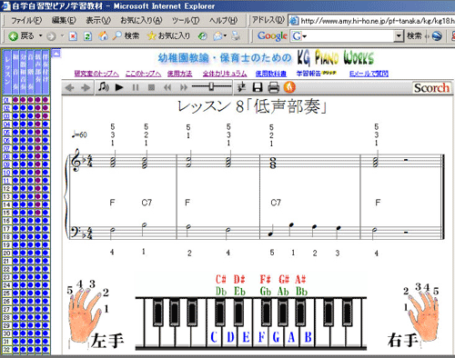Click the browser stop loading icon
The width and height of the screenshot is (455, 358).
pos(73,36)
